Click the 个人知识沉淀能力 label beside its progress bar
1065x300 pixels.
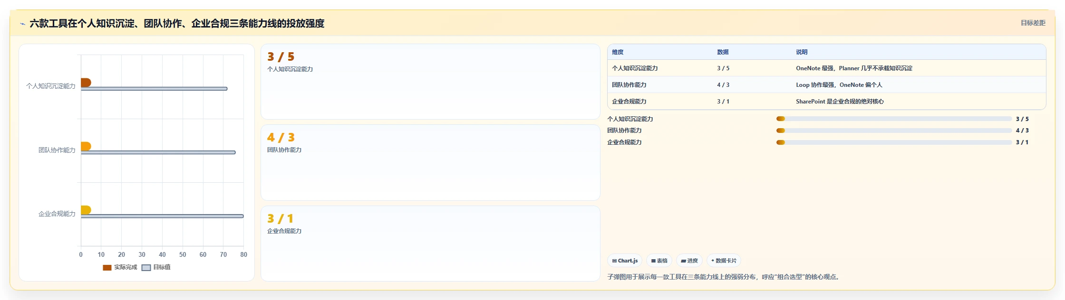pos(630,119)
